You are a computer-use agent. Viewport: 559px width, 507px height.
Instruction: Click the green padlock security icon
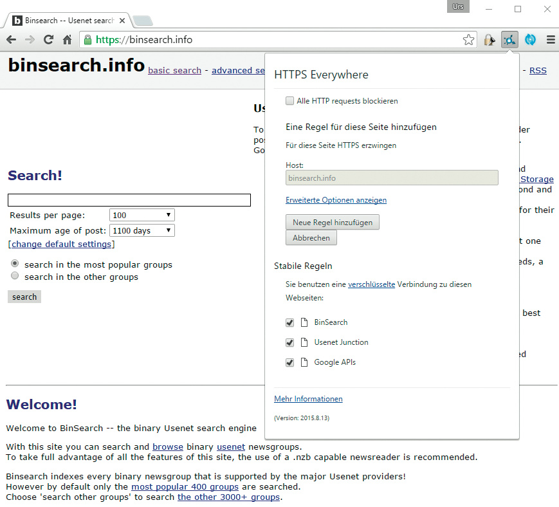(87, 40)
